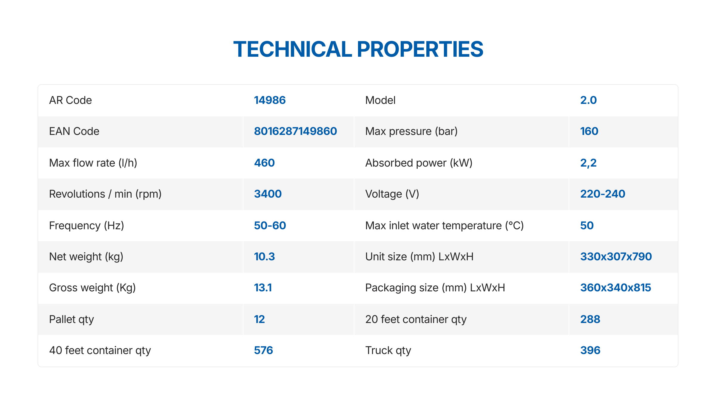Select the Net weight value 10.3
This screenshot has height=403, width=716.
point(264,257)
